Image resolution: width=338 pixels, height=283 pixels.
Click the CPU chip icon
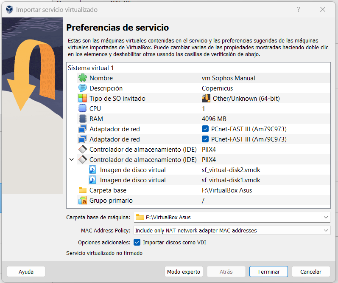click(x=82, y=109)
